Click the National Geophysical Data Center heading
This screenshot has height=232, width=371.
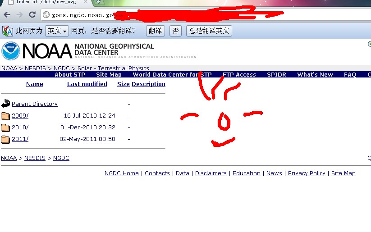[x=114, y=50]
